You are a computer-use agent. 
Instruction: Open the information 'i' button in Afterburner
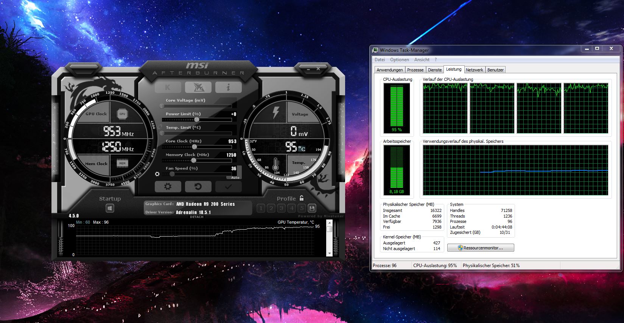tap(228, 87)
